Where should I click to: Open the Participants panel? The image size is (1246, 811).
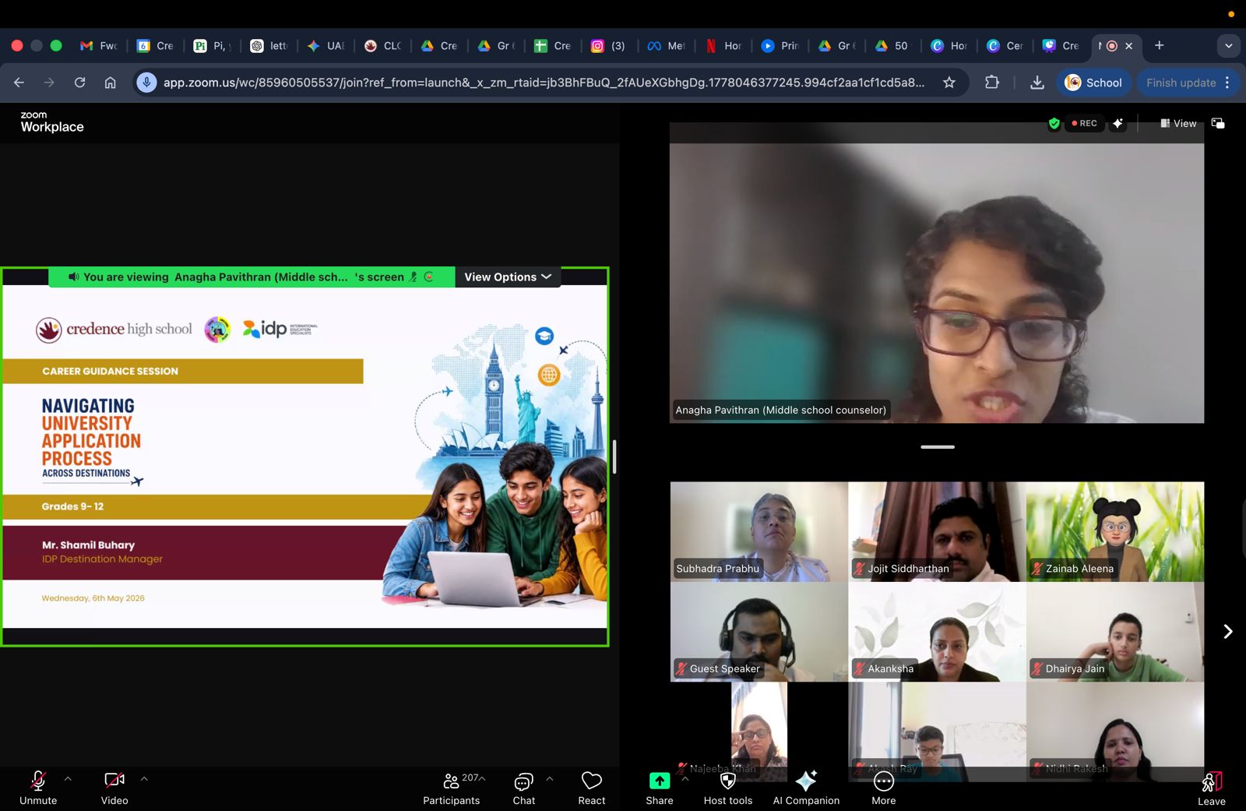[452, 787]
